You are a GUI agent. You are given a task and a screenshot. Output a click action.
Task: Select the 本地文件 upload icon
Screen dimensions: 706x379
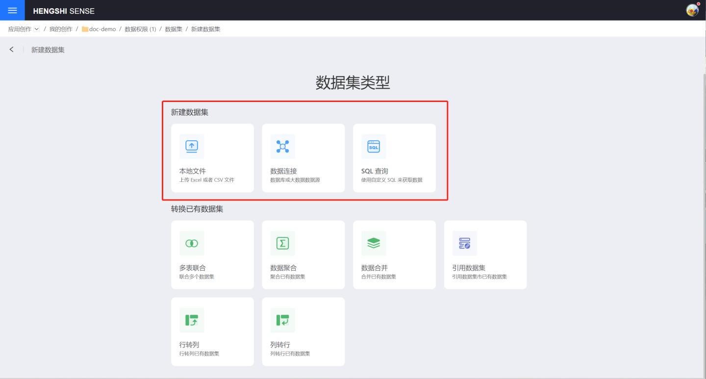point(192,146)
